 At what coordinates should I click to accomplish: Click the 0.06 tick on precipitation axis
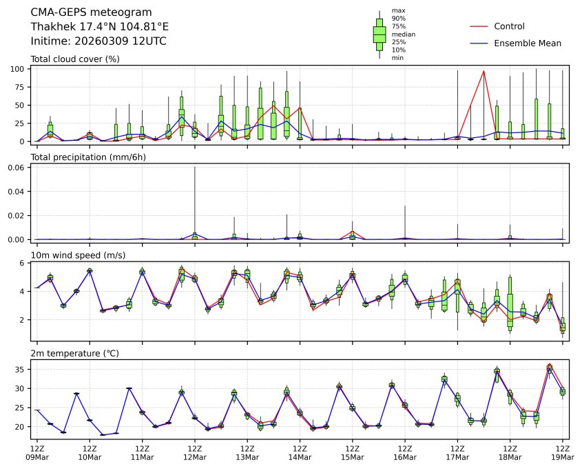click(x=16, y=168)
